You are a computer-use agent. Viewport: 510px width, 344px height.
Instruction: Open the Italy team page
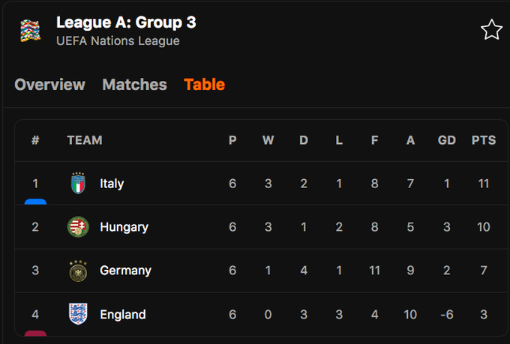pyautogui.click(x=112, y=184)
